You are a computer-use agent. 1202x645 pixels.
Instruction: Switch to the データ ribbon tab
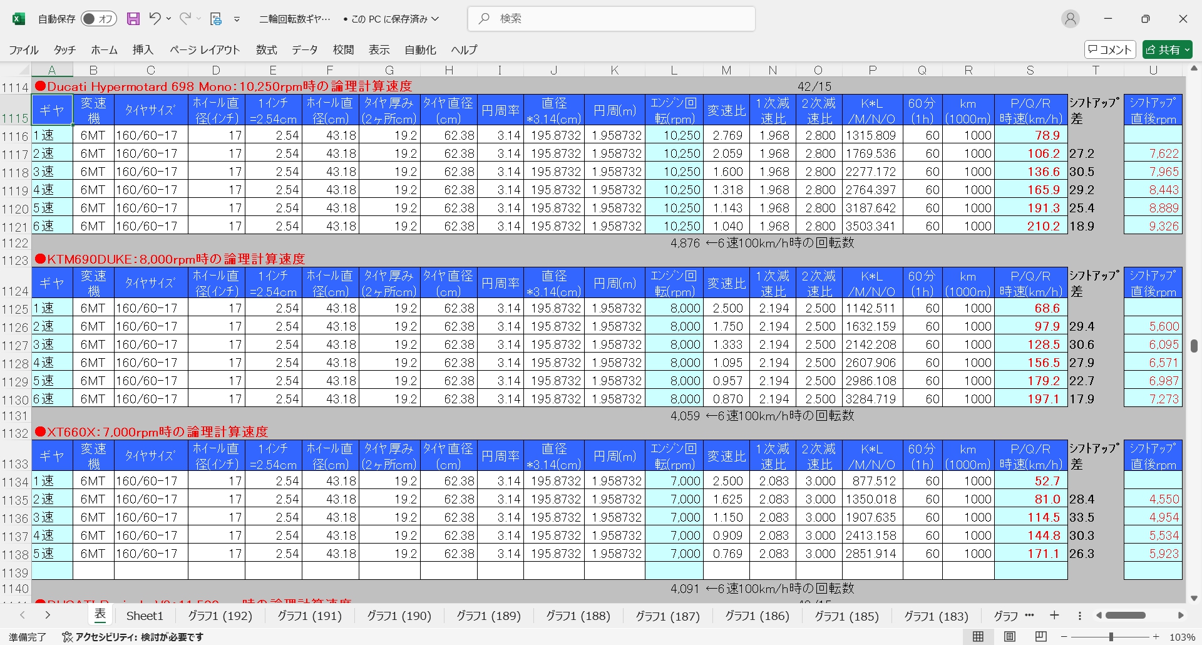pyautogui.click(x=305, y=49)
